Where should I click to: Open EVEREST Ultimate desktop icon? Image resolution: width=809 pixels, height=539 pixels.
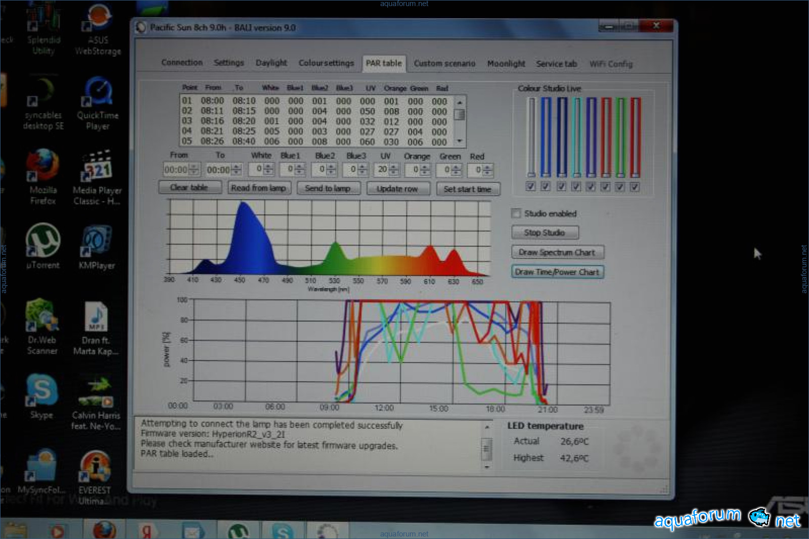click(x=95, y=466)
